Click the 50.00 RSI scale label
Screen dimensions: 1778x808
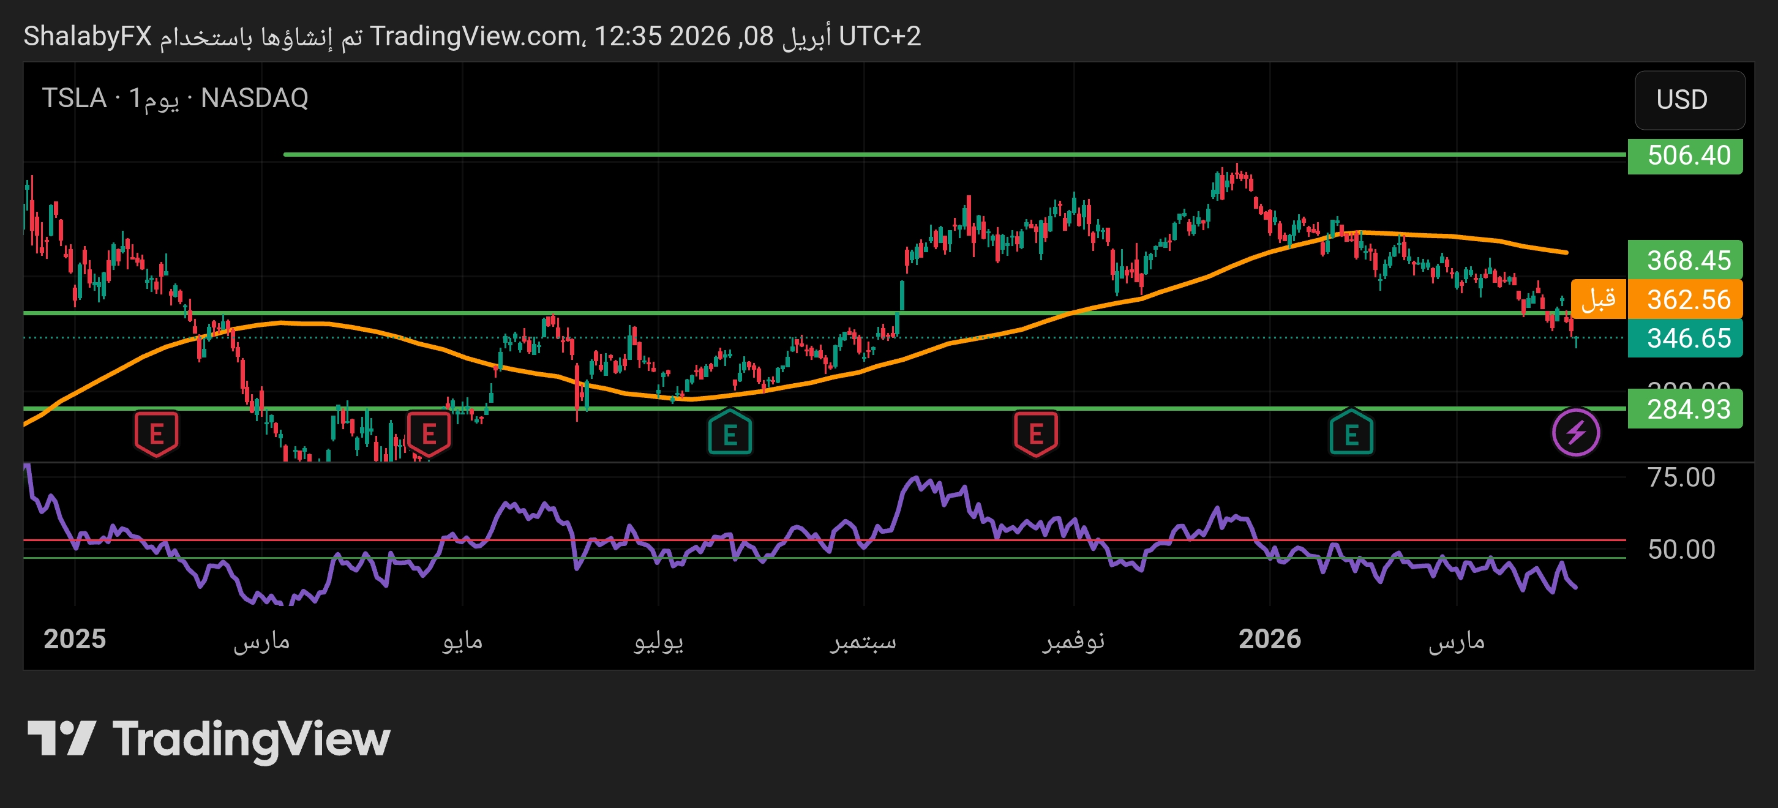(x=1680, y=549)
